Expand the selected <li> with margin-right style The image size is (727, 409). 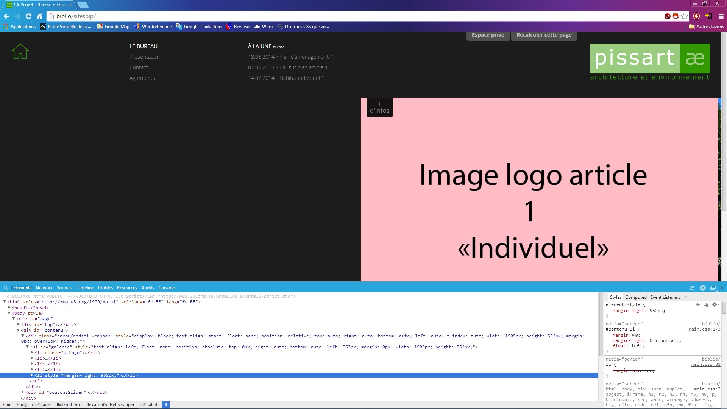pyautogui.click(x=32, y=375)
